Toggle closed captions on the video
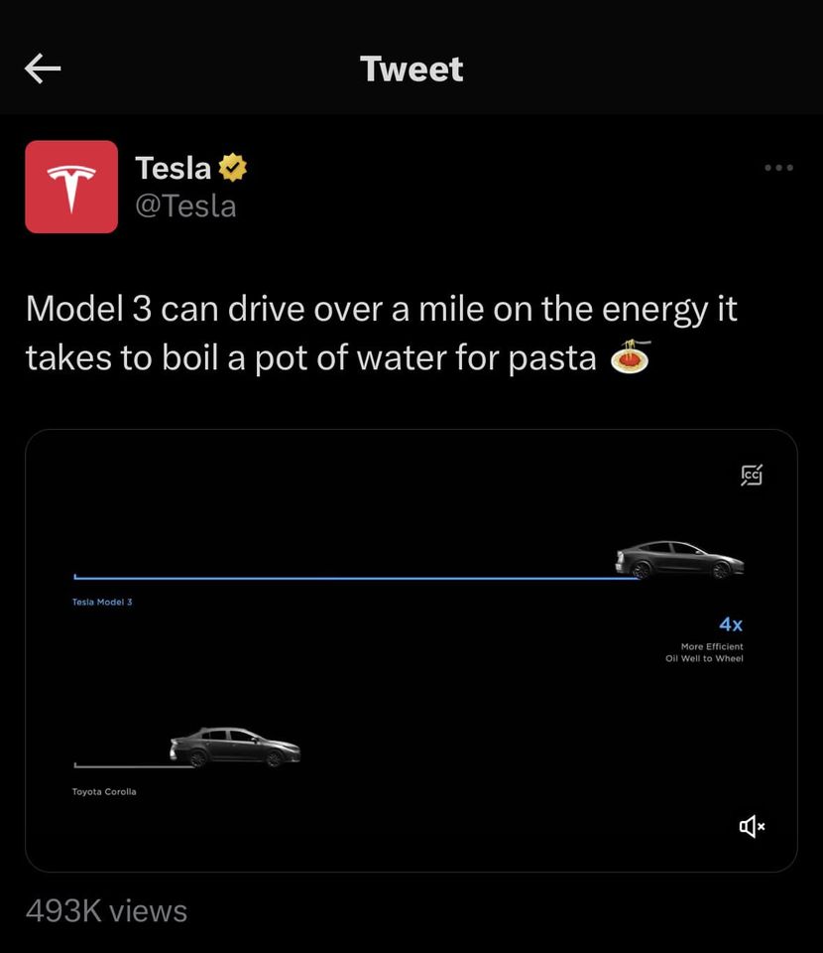 [752, 475]
